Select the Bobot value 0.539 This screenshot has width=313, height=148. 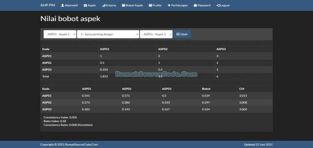point(206,96)
